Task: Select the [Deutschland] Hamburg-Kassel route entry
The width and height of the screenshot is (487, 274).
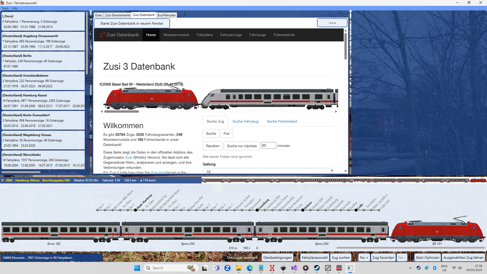Action: coord(43,100)
